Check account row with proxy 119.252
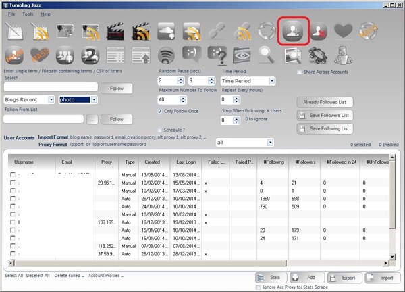Screen dimensions: 405x292 13,246
